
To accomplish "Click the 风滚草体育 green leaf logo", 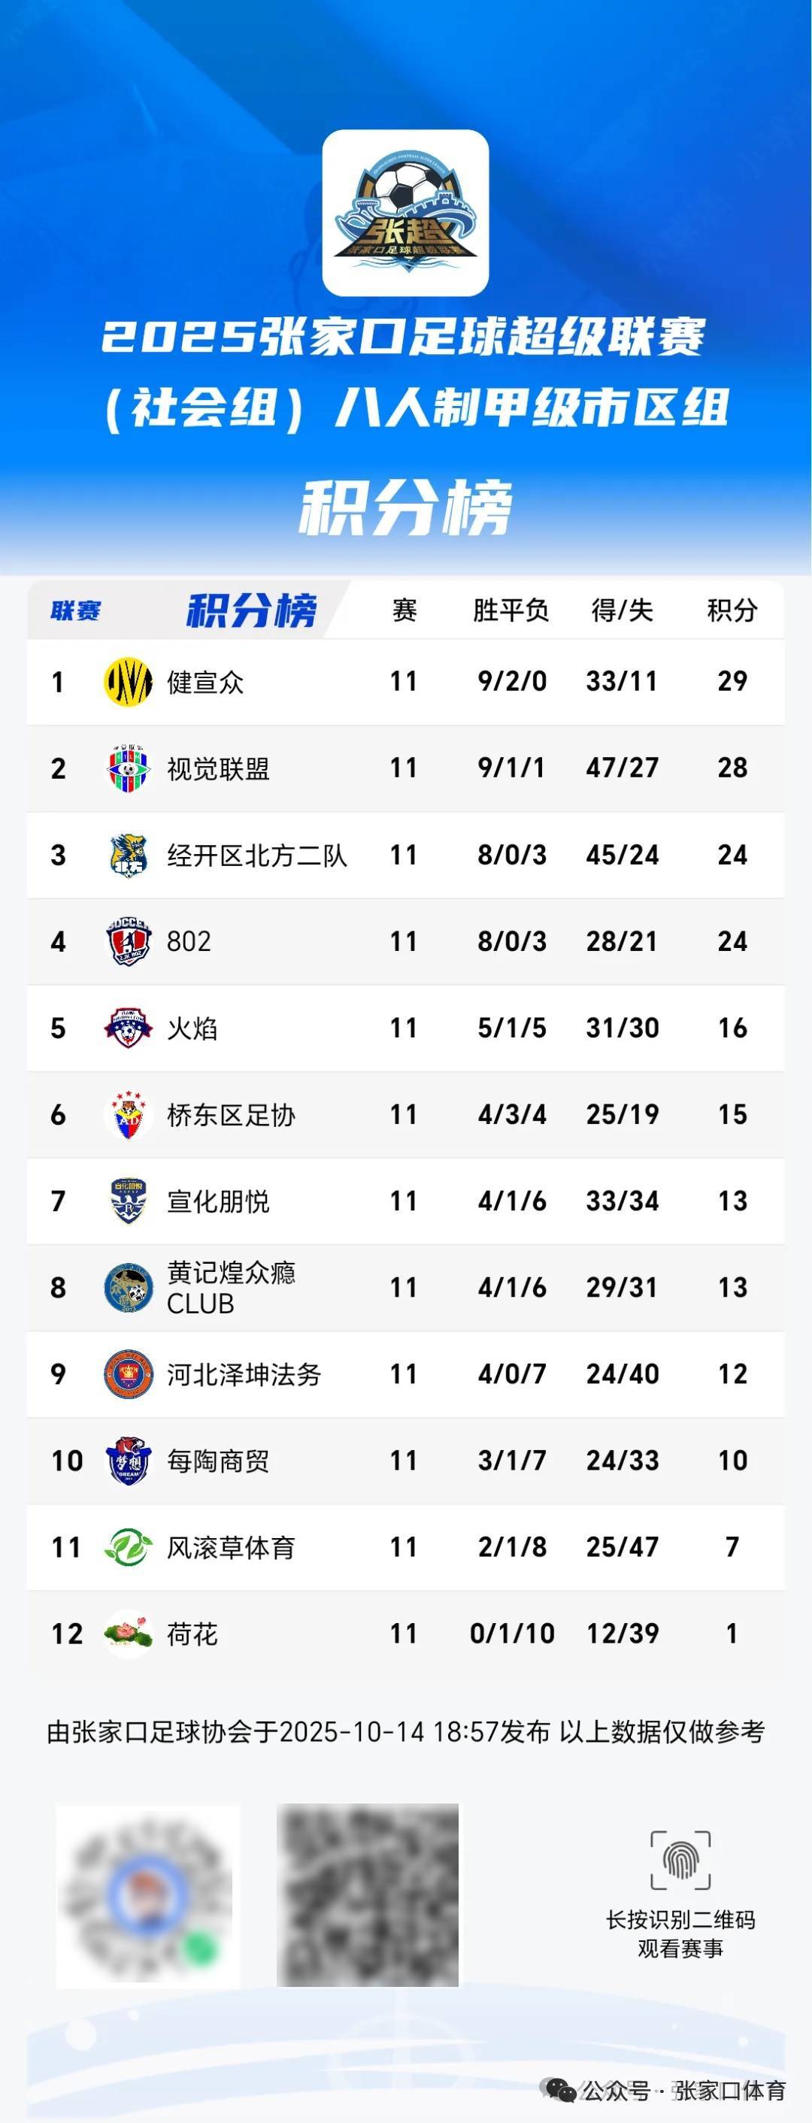I will pos(129,1547).
